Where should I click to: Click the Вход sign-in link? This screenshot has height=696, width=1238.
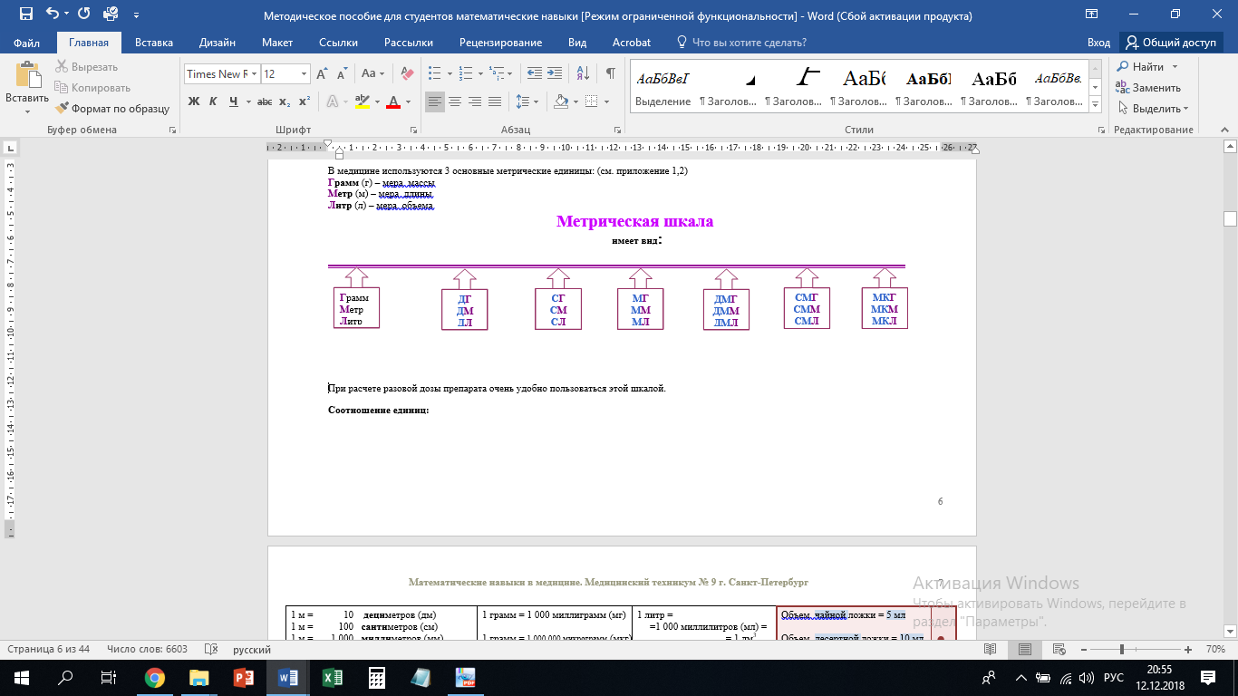point(1098,43)
